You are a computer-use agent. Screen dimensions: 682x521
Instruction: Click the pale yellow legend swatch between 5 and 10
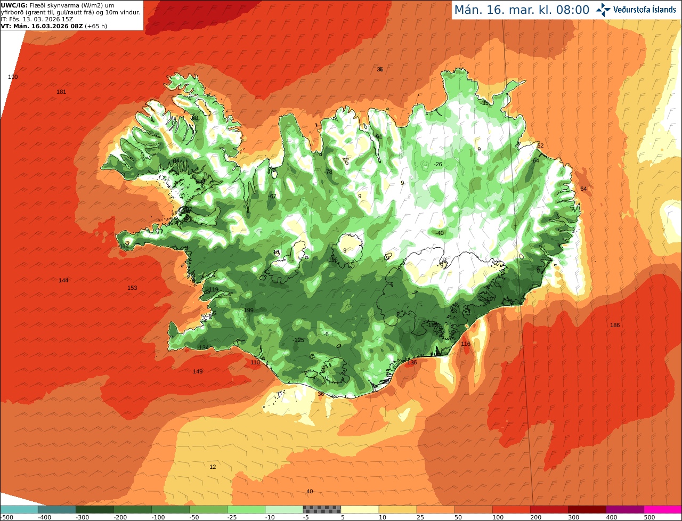360,509
